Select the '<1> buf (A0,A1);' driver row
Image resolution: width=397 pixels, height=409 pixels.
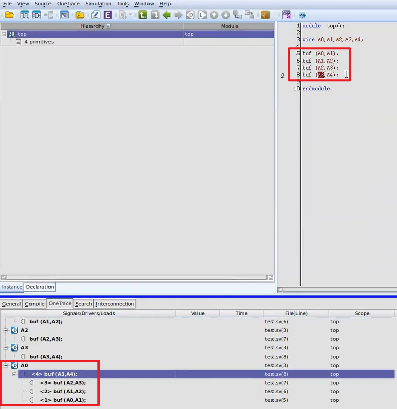pyautogui.click(x=197, y=400)
